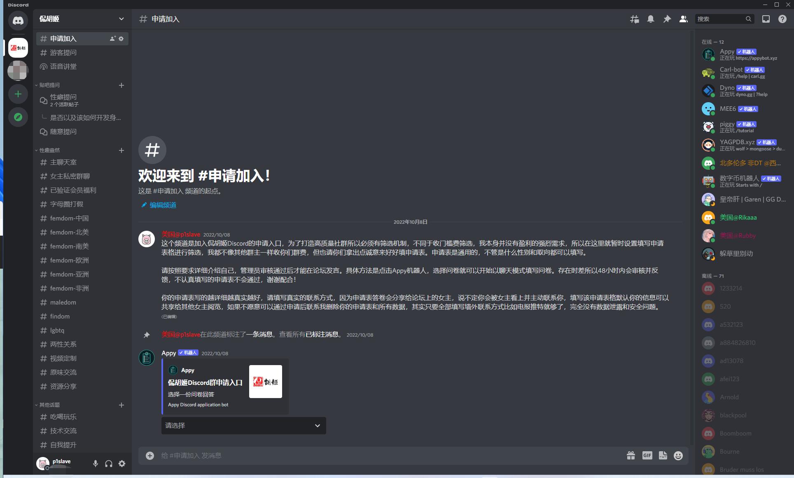This screenshot has width=794, height=478.
Task: Mute microphone in user panel
Action: click(x=96, y=464)
